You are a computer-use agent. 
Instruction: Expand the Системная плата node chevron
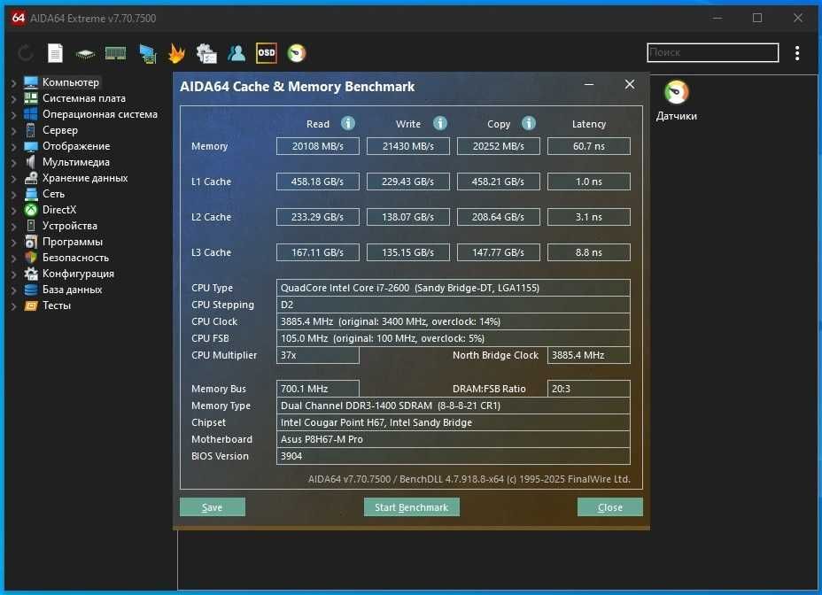[x=13, y=98]
